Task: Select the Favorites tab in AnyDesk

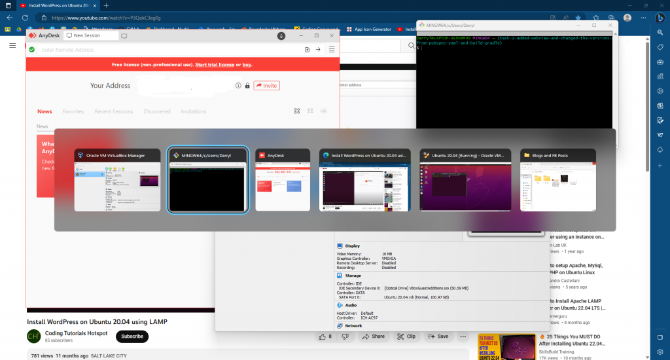Action: point(73,111)
